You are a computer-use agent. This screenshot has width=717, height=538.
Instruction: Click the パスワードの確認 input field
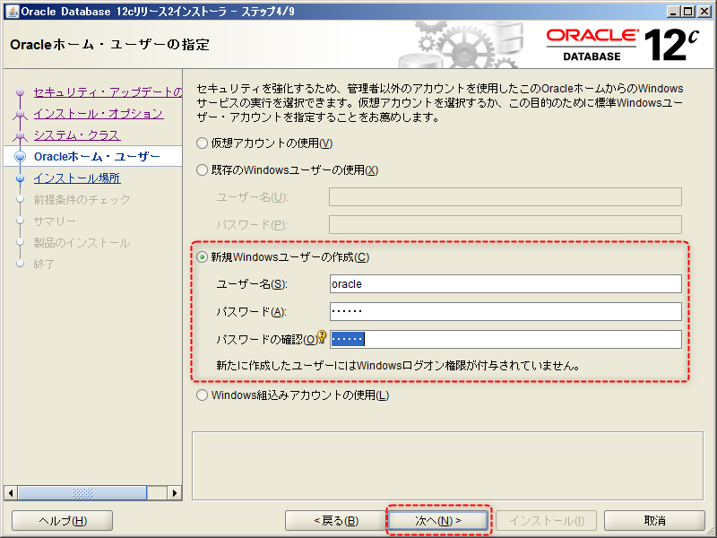pyautogui.click(x=505, y=340)
